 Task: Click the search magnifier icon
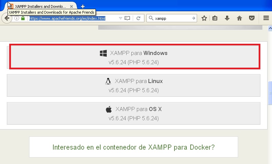pyautogui.click(x=151, y=18)
